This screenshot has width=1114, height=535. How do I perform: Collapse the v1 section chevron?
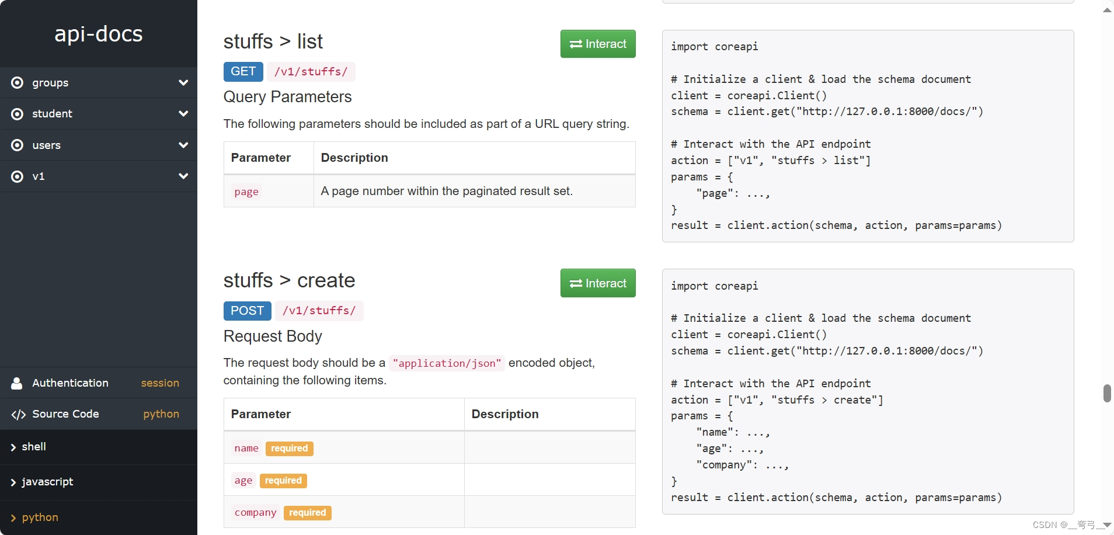click(x=183, y=176)
